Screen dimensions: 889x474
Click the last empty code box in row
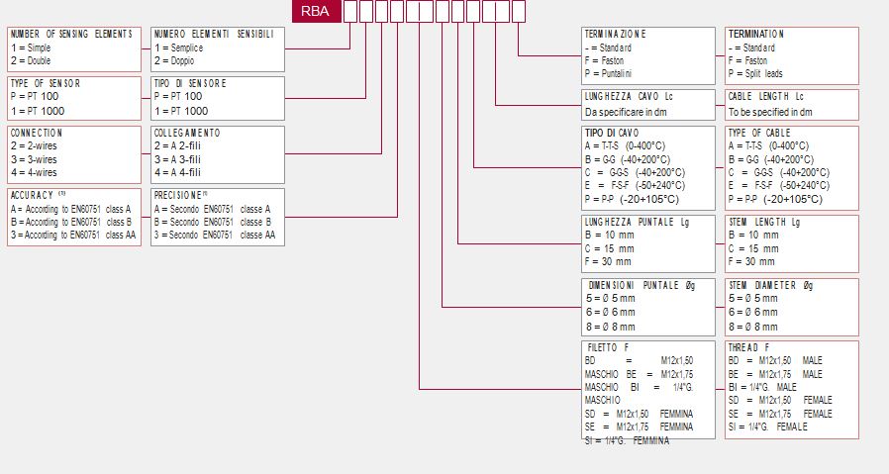point(518,12)
